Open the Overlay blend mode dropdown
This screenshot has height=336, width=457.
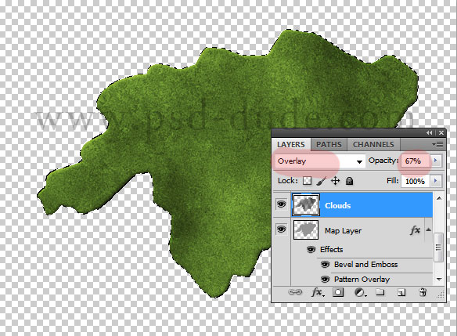click(x=319, y=161)
